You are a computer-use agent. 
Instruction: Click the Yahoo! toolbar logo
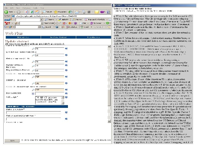tap(7, 23)
